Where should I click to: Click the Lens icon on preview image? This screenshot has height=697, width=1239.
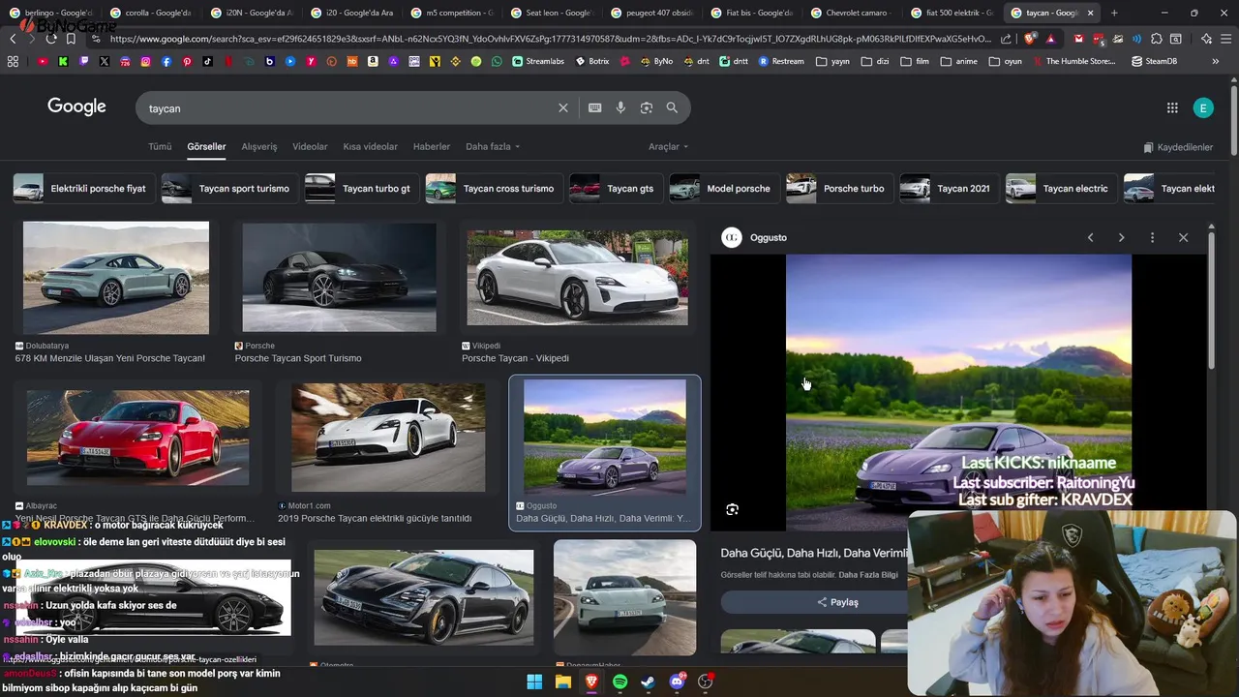733,509
